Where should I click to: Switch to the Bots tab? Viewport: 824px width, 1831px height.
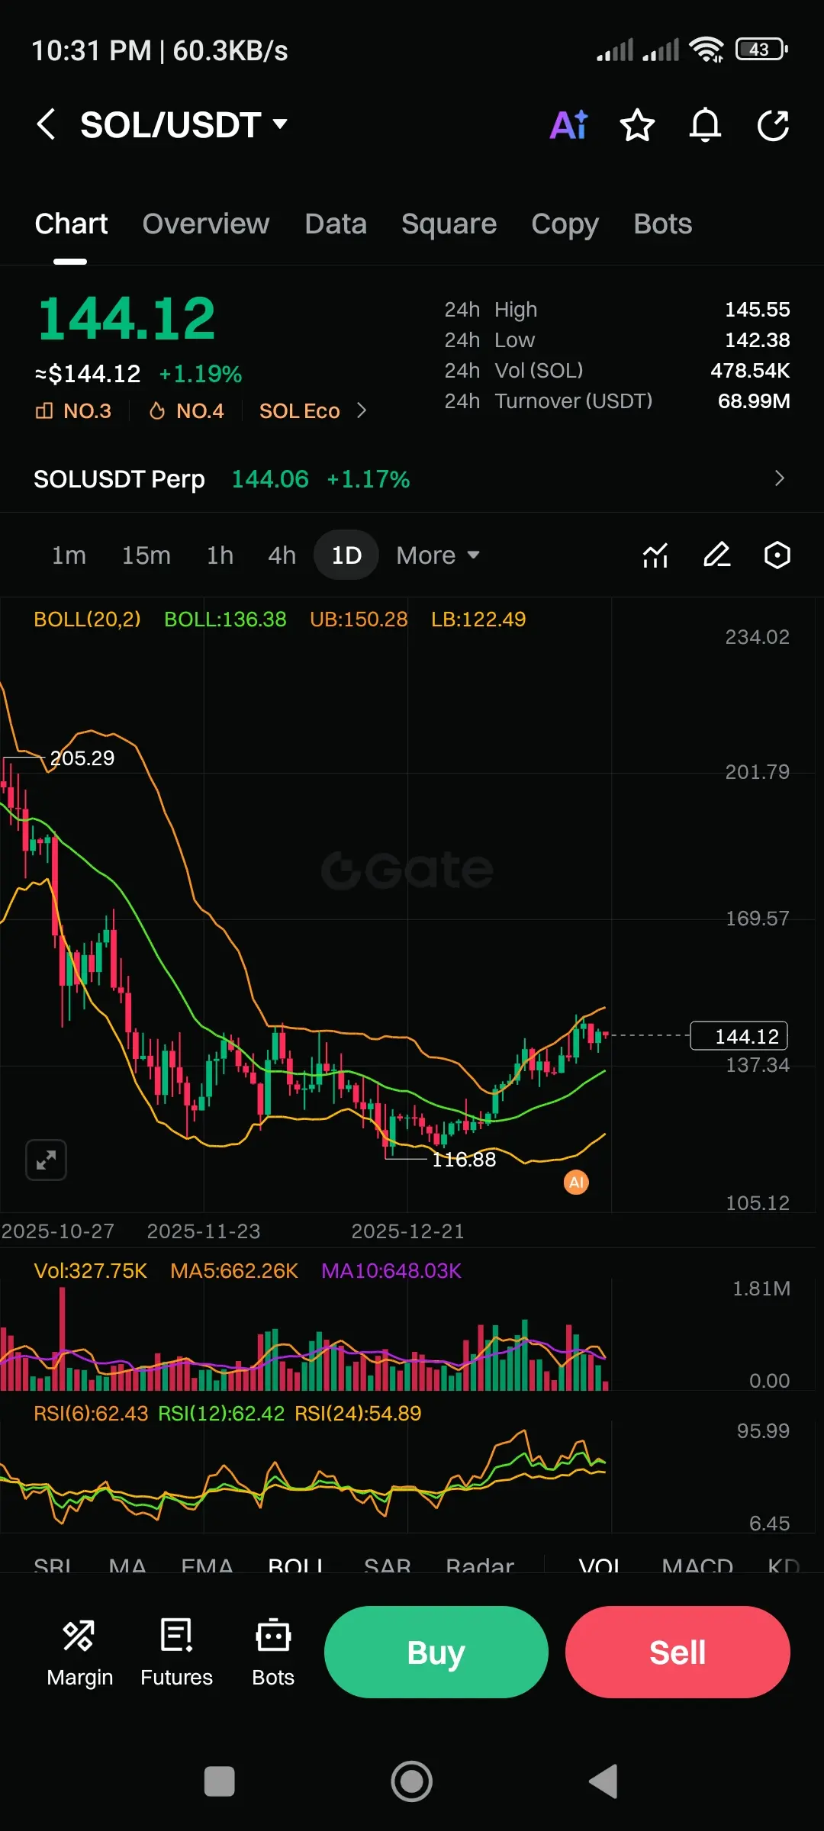pyautogui.click(x=662, y=224)
